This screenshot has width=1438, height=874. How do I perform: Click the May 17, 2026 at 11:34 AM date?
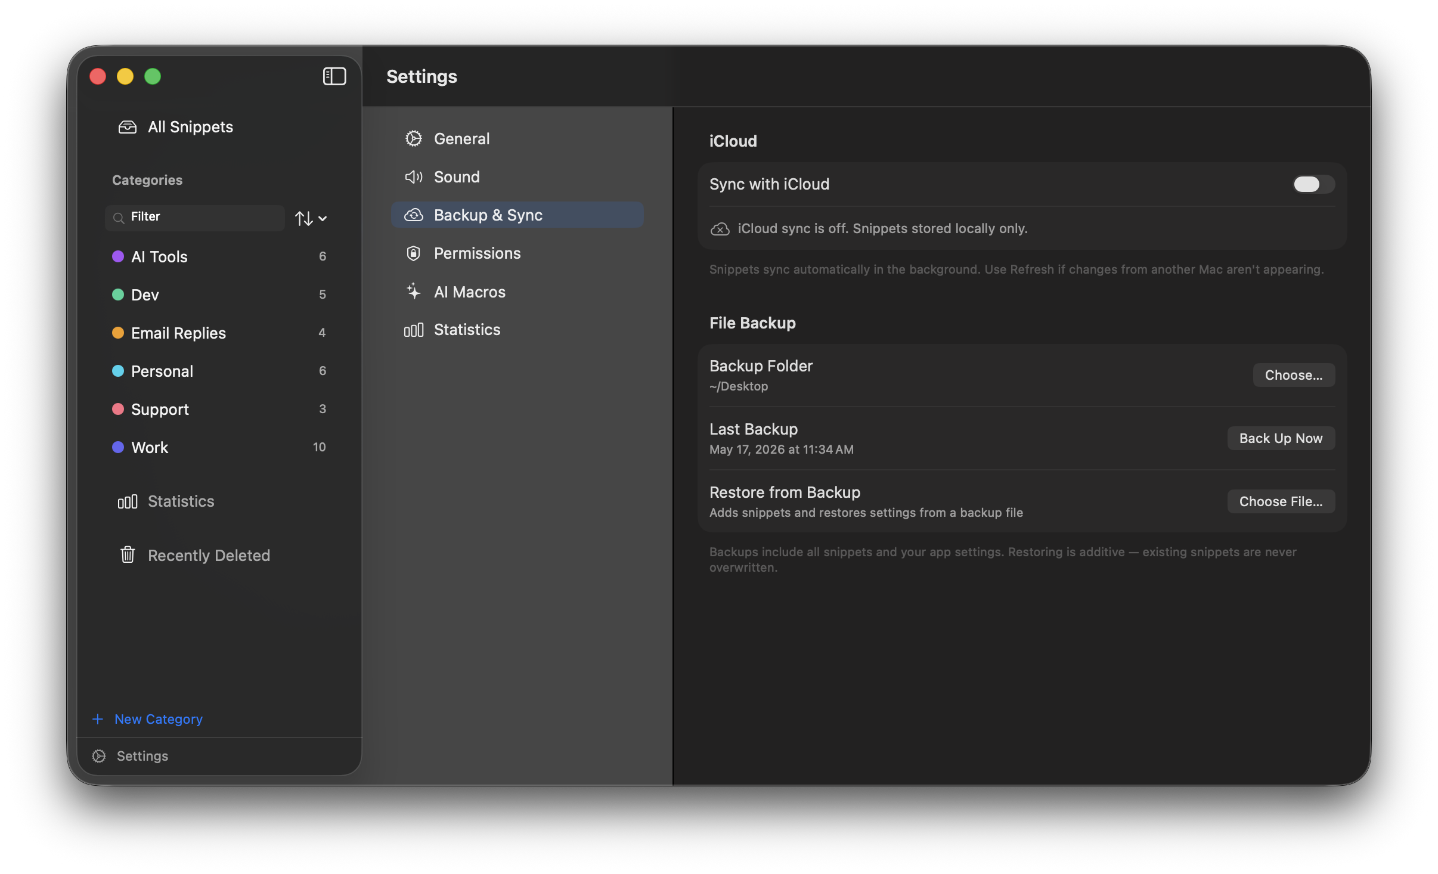(782, 450)
